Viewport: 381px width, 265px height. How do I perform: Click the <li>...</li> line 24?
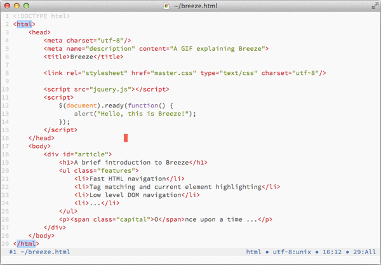tap(97, 203)
